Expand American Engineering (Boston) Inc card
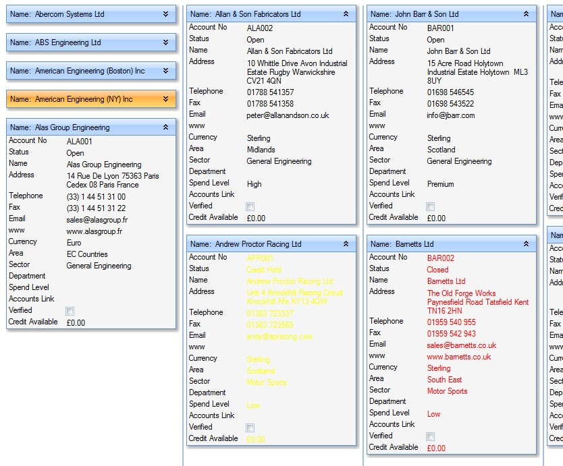Viewport: 563px width, 466px height. (166, 71)
